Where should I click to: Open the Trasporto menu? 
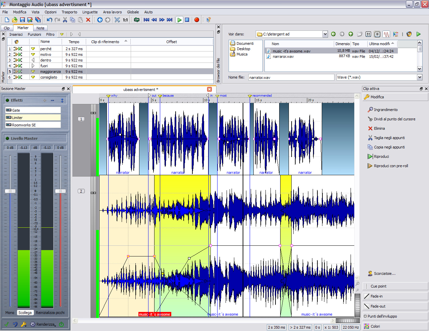[x=69, y=12]
